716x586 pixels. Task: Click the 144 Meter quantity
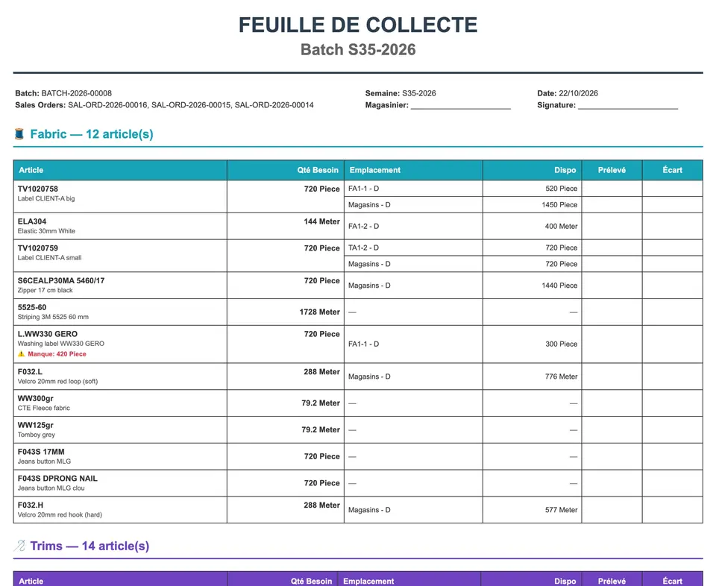coord(322,222)
